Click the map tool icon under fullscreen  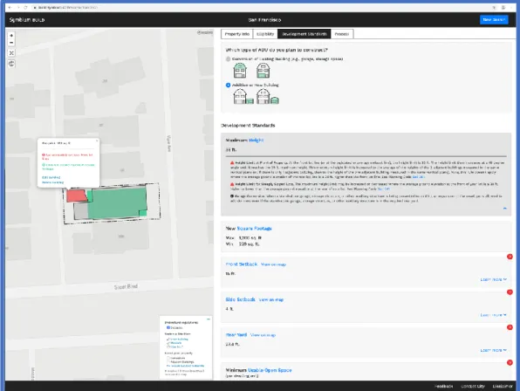click(11, 64)
